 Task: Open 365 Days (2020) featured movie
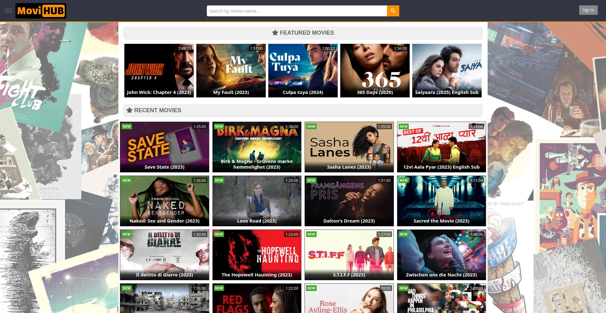click(375, 71)
